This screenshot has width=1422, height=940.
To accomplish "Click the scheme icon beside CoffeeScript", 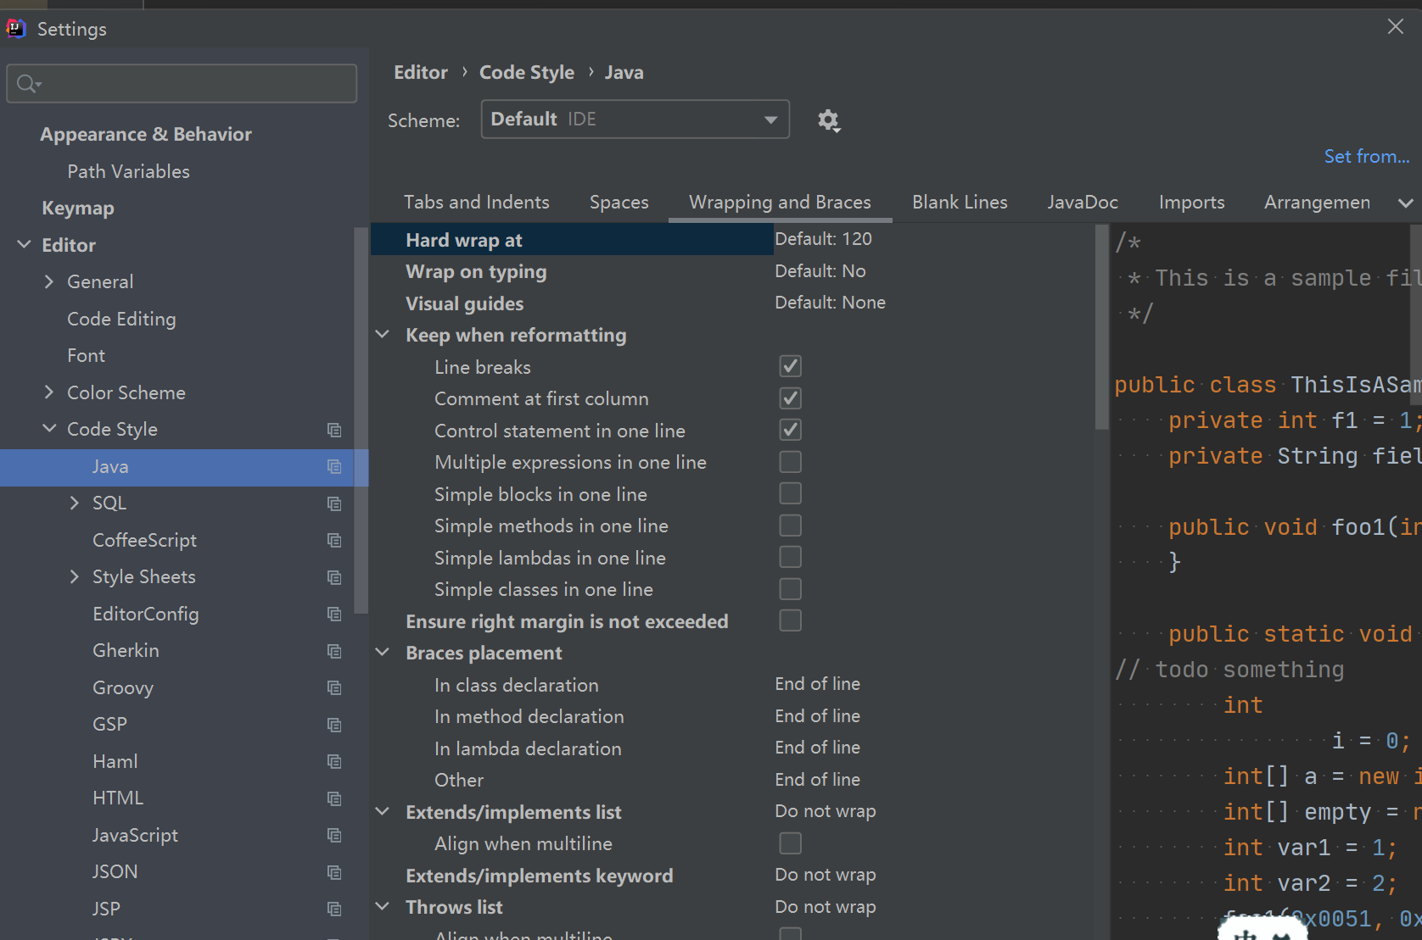I will [334, 541].
